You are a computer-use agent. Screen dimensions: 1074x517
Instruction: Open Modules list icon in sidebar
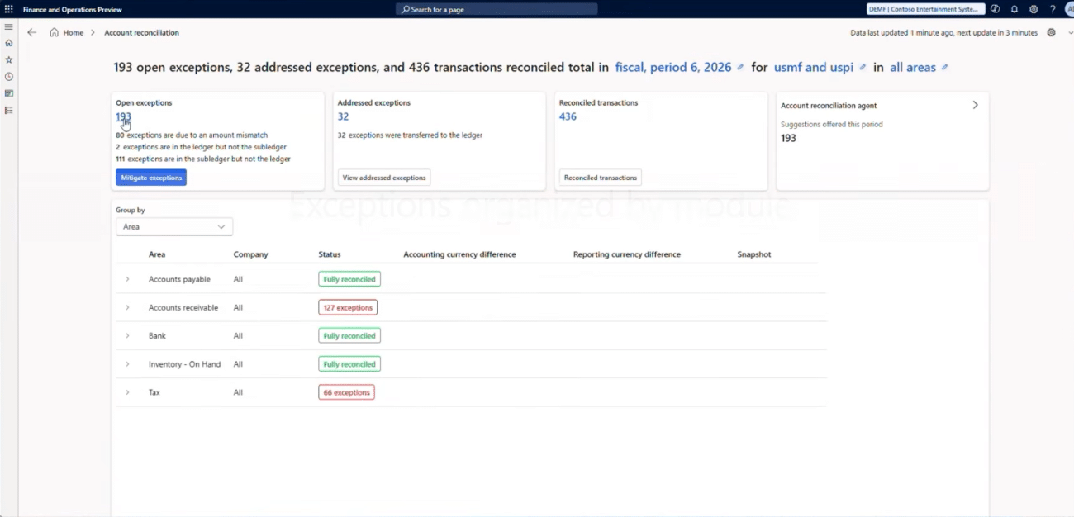click(8, 110)
